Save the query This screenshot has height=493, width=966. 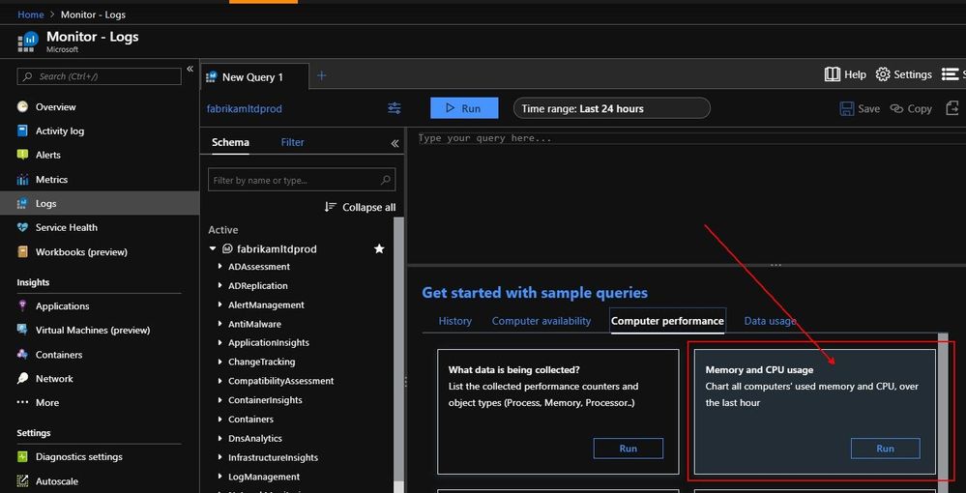[x=860, y=108]
